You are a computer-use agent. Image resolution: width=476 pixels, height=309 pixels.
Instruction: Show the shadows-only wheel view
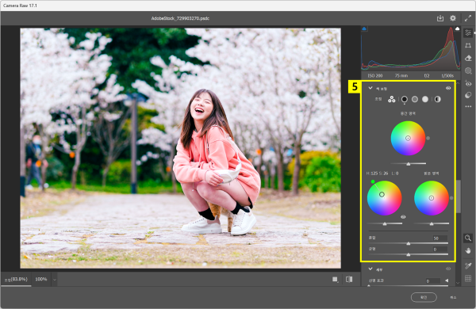pyautogui.click(x=405, y=99)
